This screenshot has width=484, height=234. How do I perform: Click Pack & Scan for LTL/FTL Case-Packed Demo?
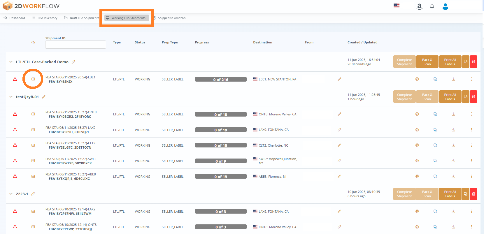427,62
